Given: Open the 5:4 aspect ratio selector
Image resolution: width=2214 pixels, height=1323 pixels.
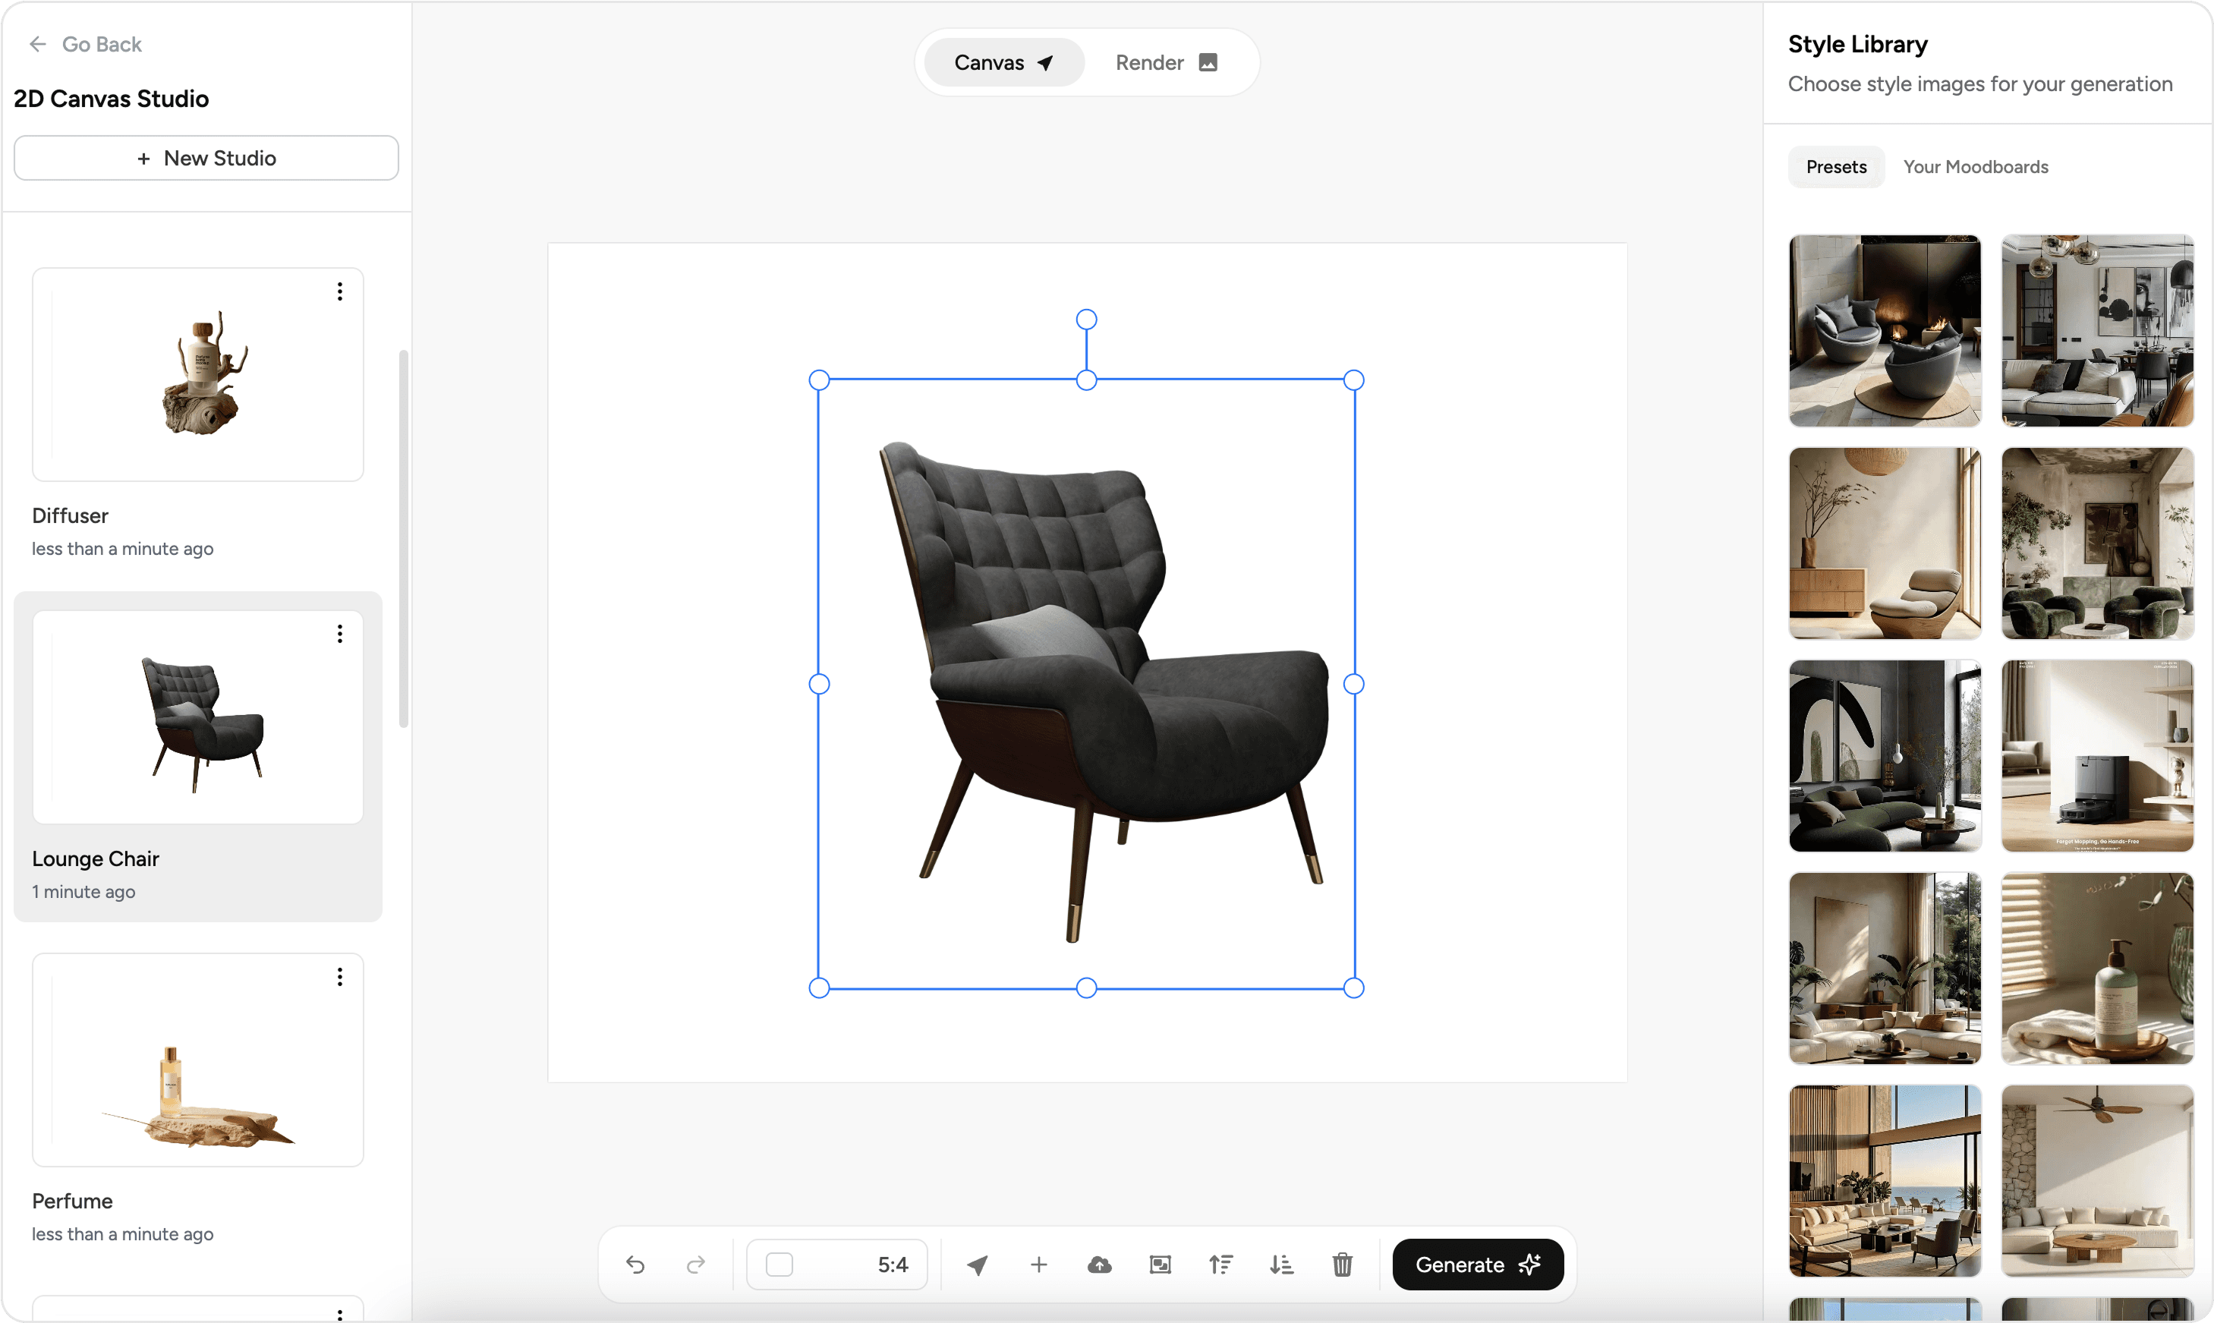Looking at the screenshot, I should point(837,1264).
